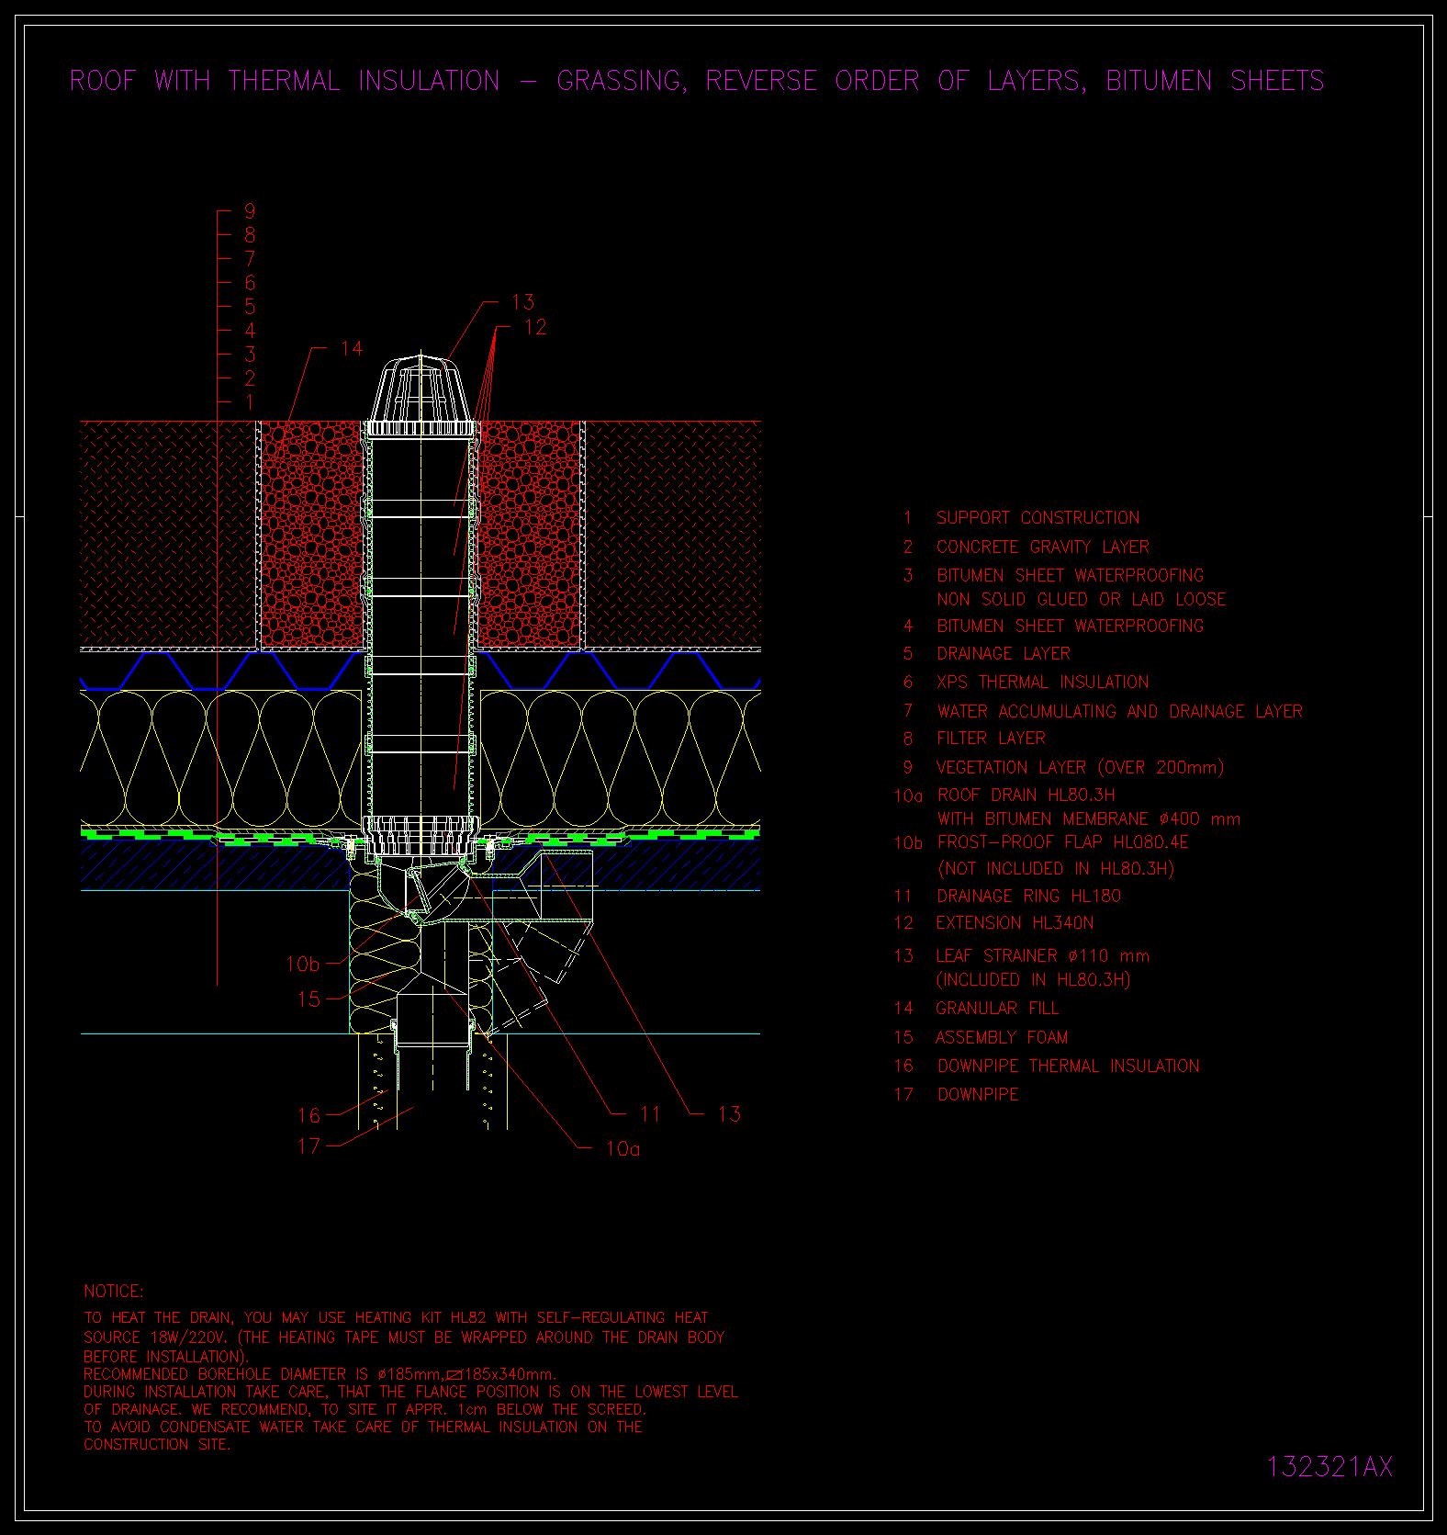Select 'FROST-PROOF FLAP HL080.4E' legend text
The image size is (1447, 1535).
(x=1062, y=842)
